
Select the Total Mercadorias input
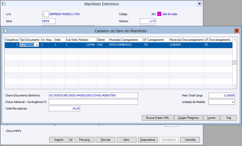[64, 109]
